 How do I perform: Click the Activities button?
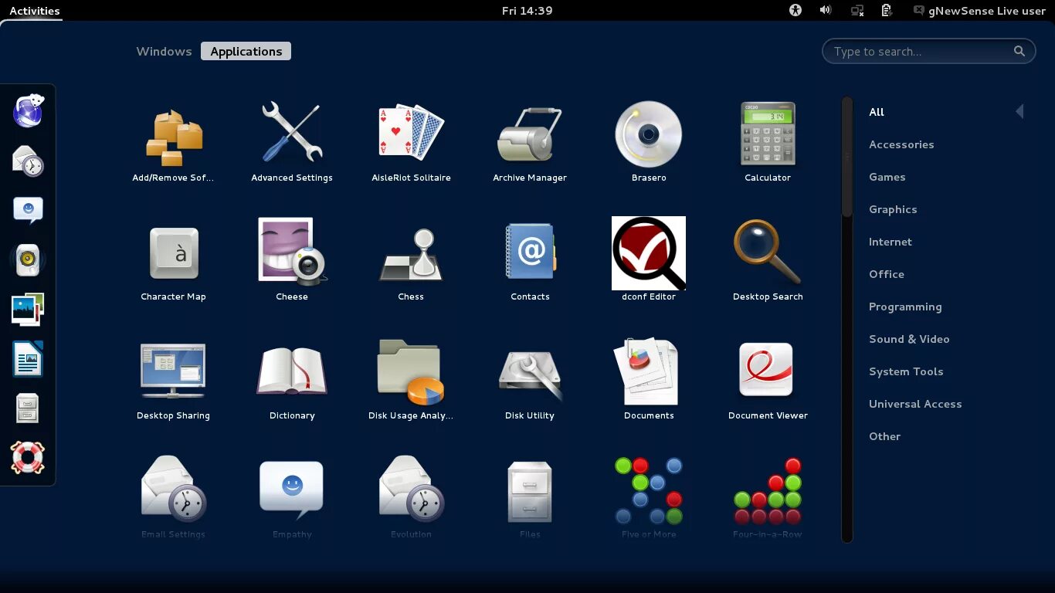[34, 11]
